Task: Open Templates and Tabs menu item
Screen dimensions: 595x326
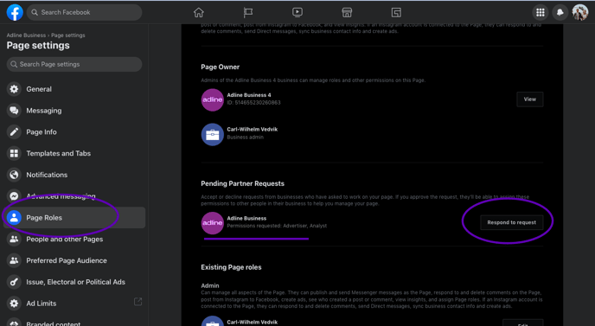Action: [x=74, y=153]
